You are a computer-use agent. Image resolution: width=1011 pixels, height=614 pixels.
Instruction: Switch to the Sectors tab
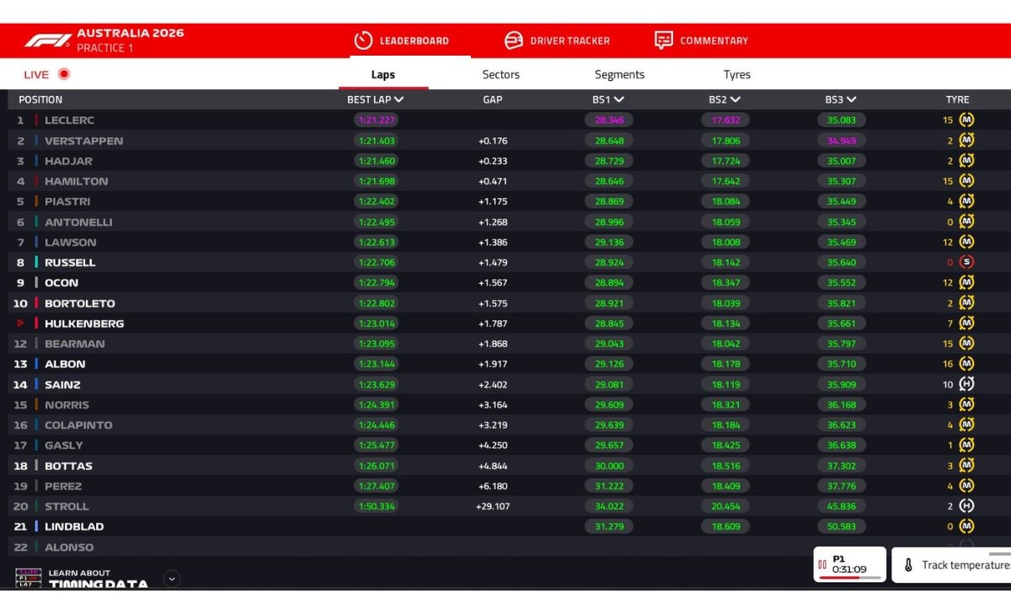click(x=500, y=74)
